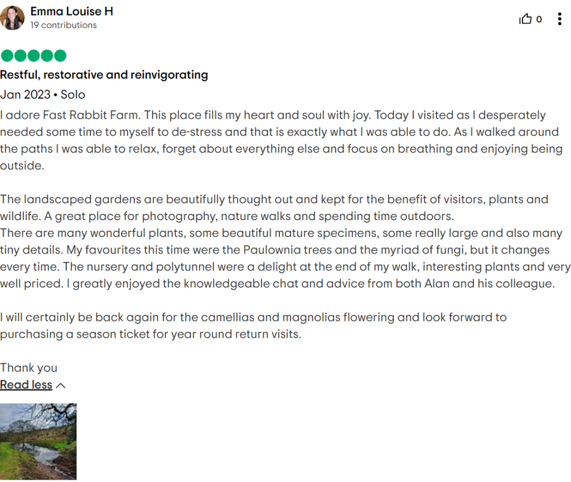Screen dimensions: 571x482
Task: Click the Jan 2023 Solo trip label
Action: (x=42, y=95)
